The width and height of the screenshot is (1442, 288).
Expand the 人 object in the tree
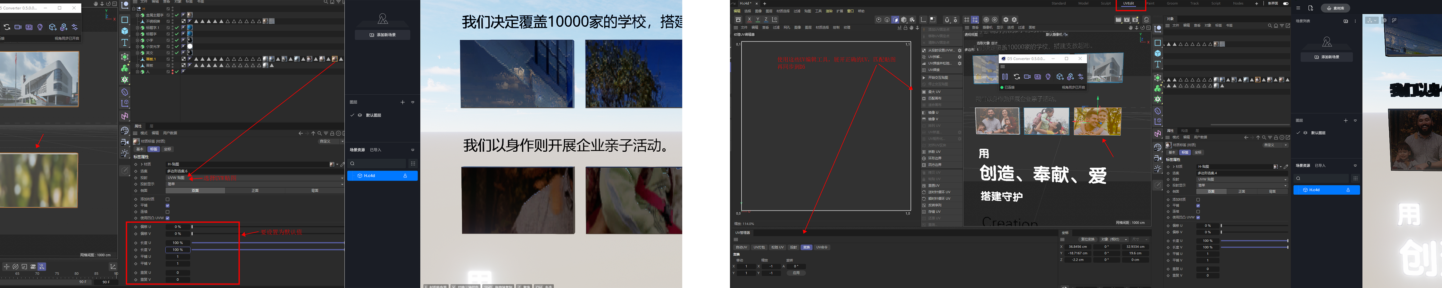pyautogui.click(x=137, y=72)
